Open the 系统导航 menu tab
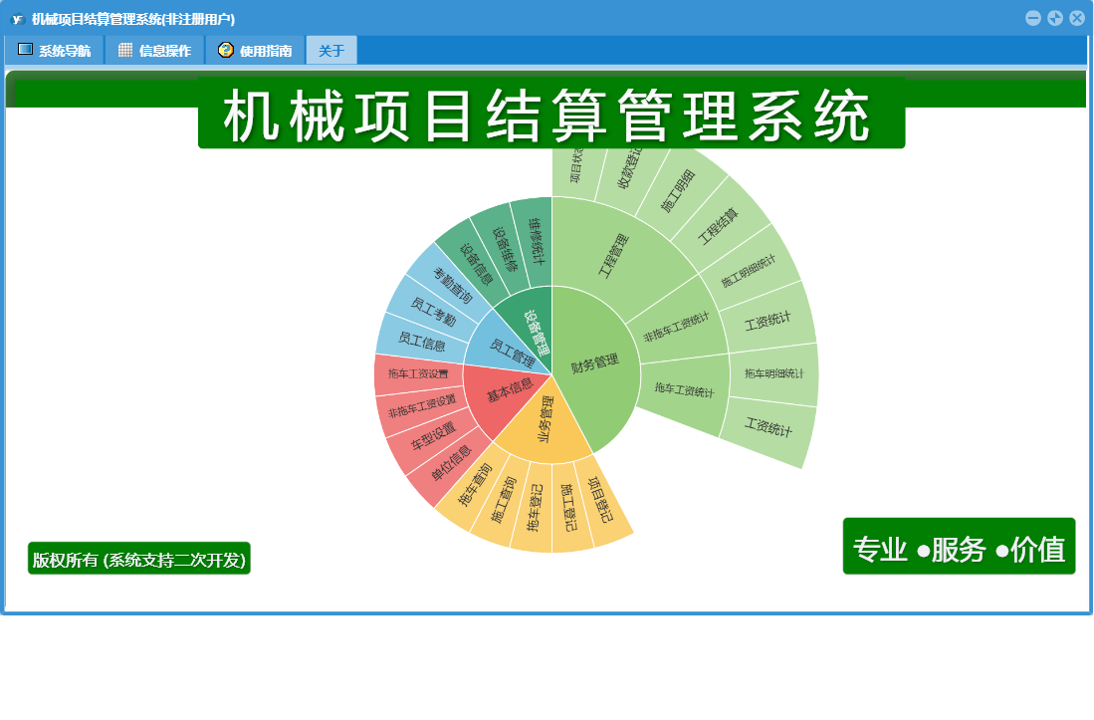The height and width of the screenshot is (720, 1094). [55, 50]
